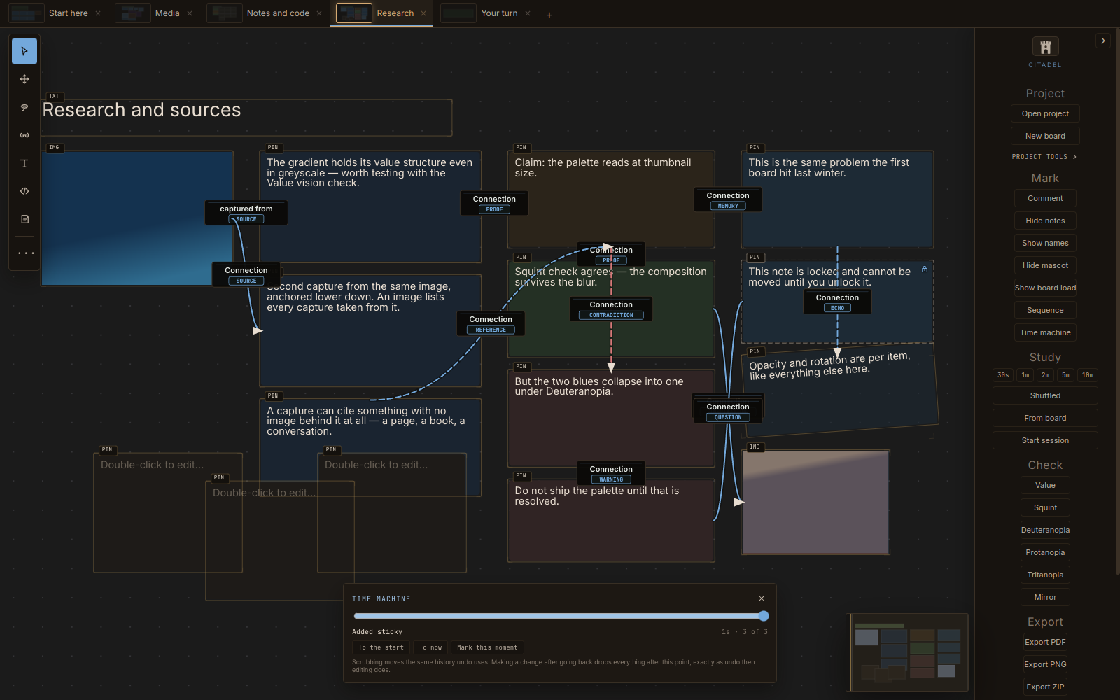Image resolution: width=1120 pixels, height=700 pixels.
Task: Pick the lasso tool in the left toolbar
Action: pyautogui.click(x=24, y=107)
